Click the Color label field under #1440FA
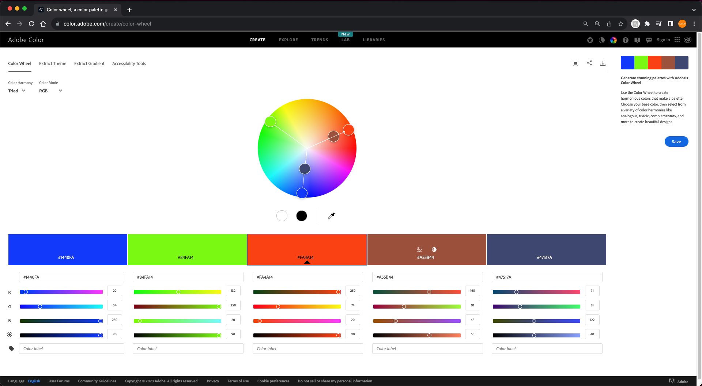The image size is (702, 386). click(72, 348)
